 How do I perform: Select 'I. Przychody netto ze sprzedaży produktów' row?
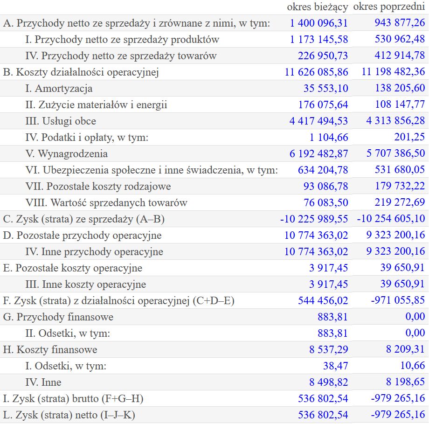[x=214, y=40]
